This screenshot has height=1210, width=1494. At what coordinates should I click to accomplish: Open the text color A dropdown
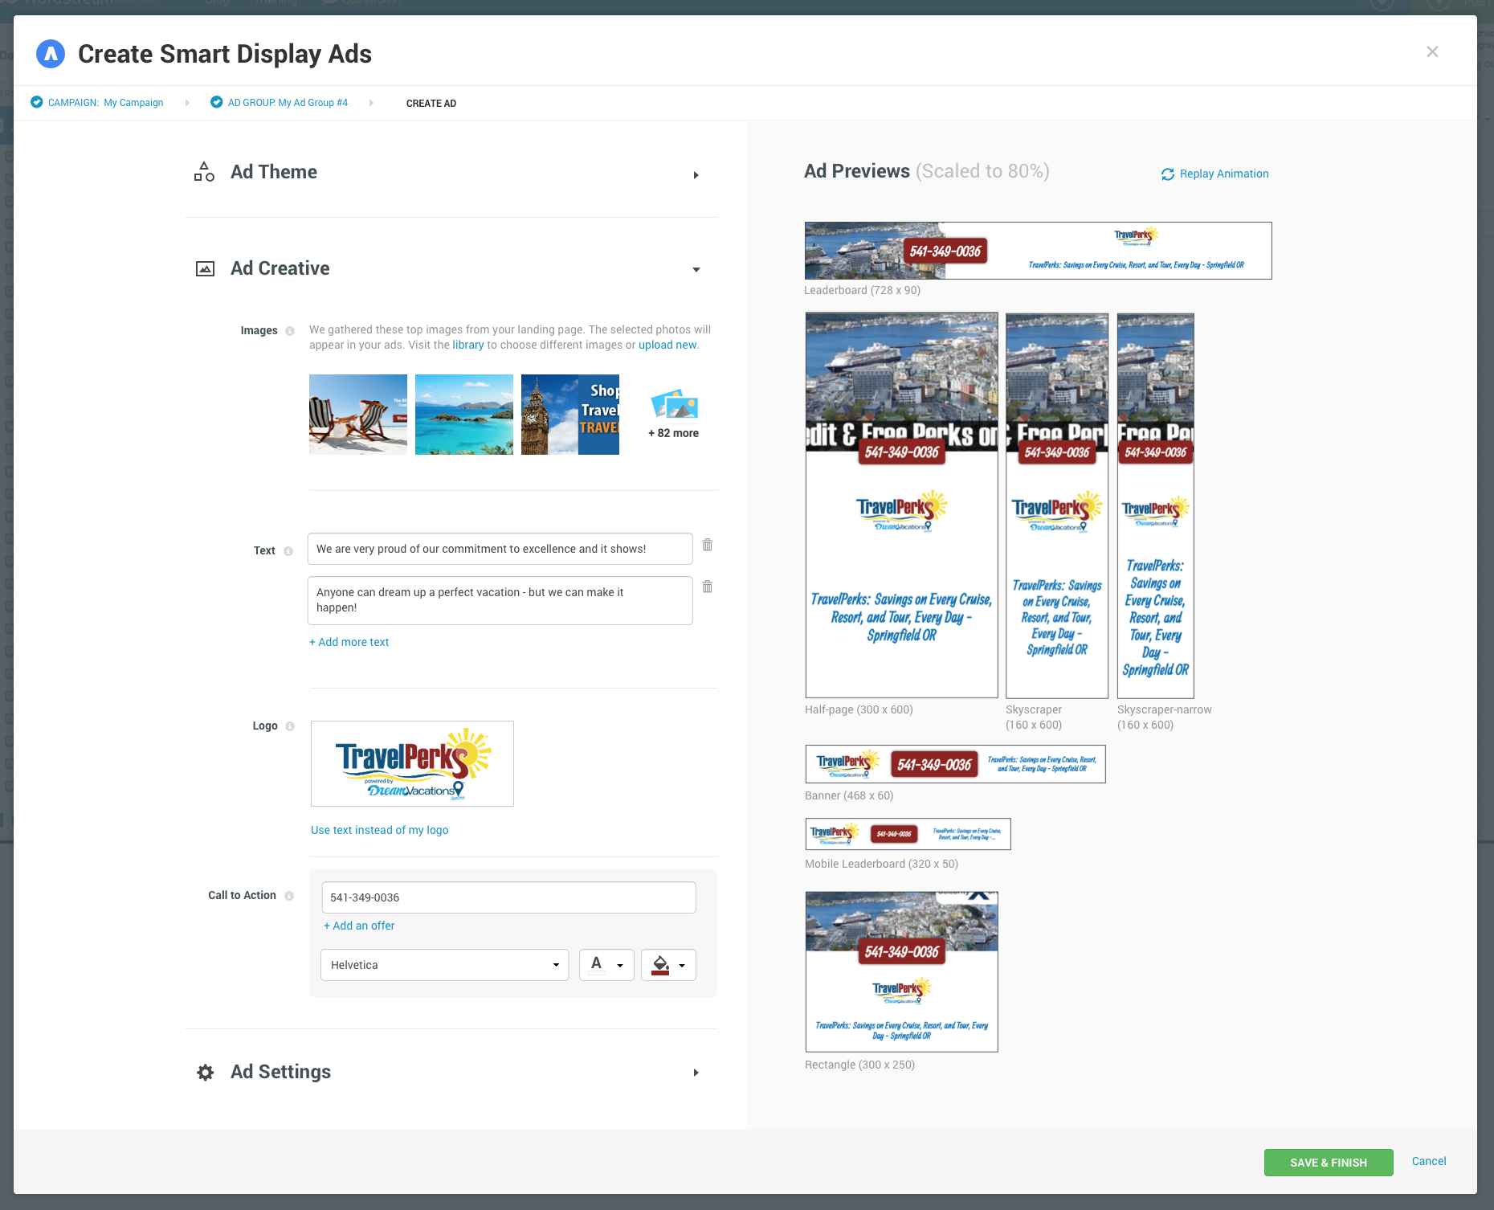tap(606, 965)
